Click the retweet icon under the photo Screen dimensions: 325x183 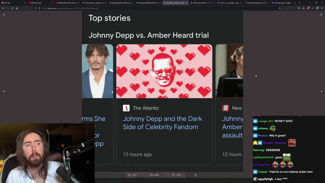coord(151,175)
